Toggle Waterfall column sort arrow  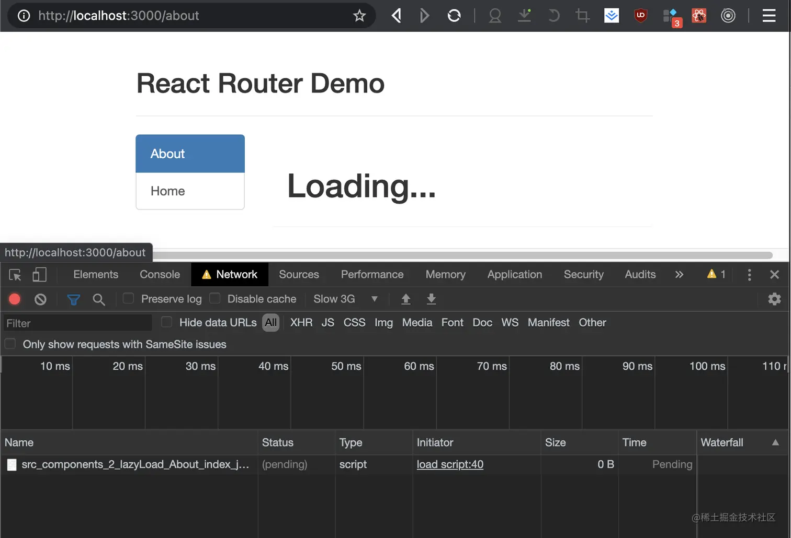775,442
